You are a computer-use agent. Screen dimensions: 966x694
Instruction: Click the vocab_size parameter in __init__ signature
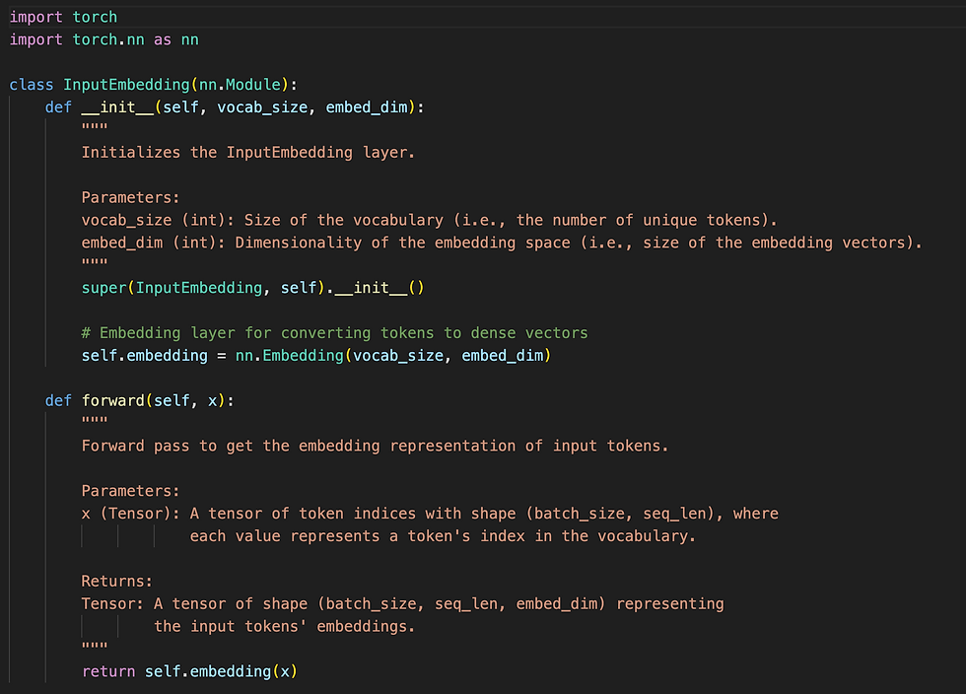point(262,107)
